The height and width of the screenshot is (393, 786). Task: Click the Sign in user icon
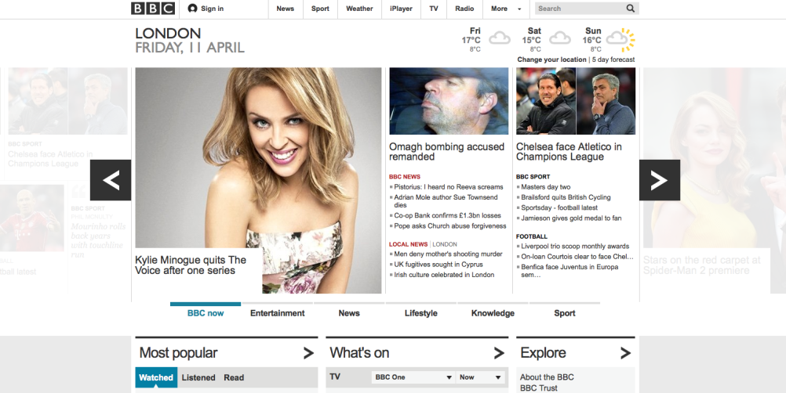192,9
